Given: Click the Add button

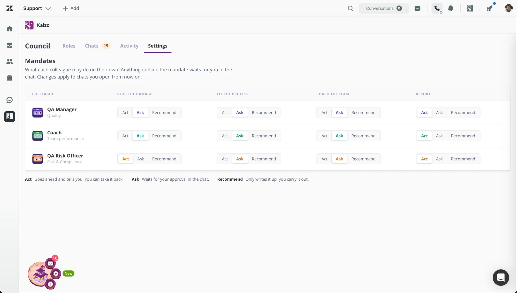Looking at the screenshot, I should (x=71, y=8).
